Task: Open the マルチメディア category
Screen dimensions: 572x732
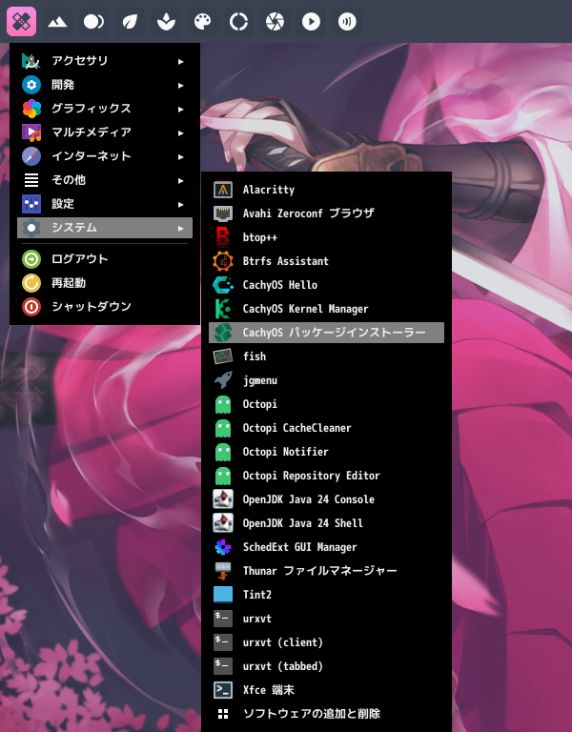Action: 105,132
